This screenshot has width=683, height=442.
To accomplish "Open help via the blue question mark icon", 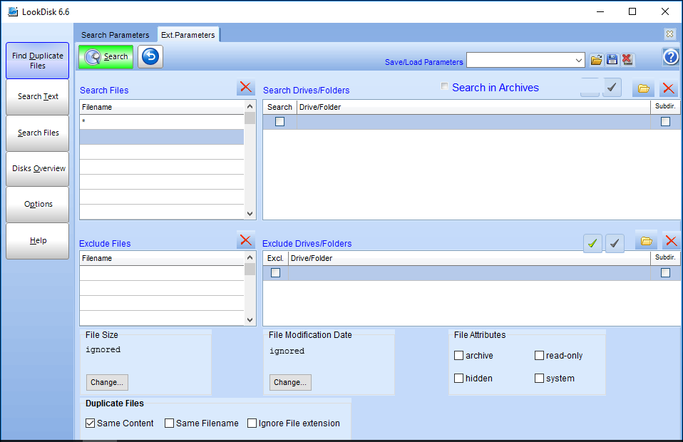I will point(671,56).
